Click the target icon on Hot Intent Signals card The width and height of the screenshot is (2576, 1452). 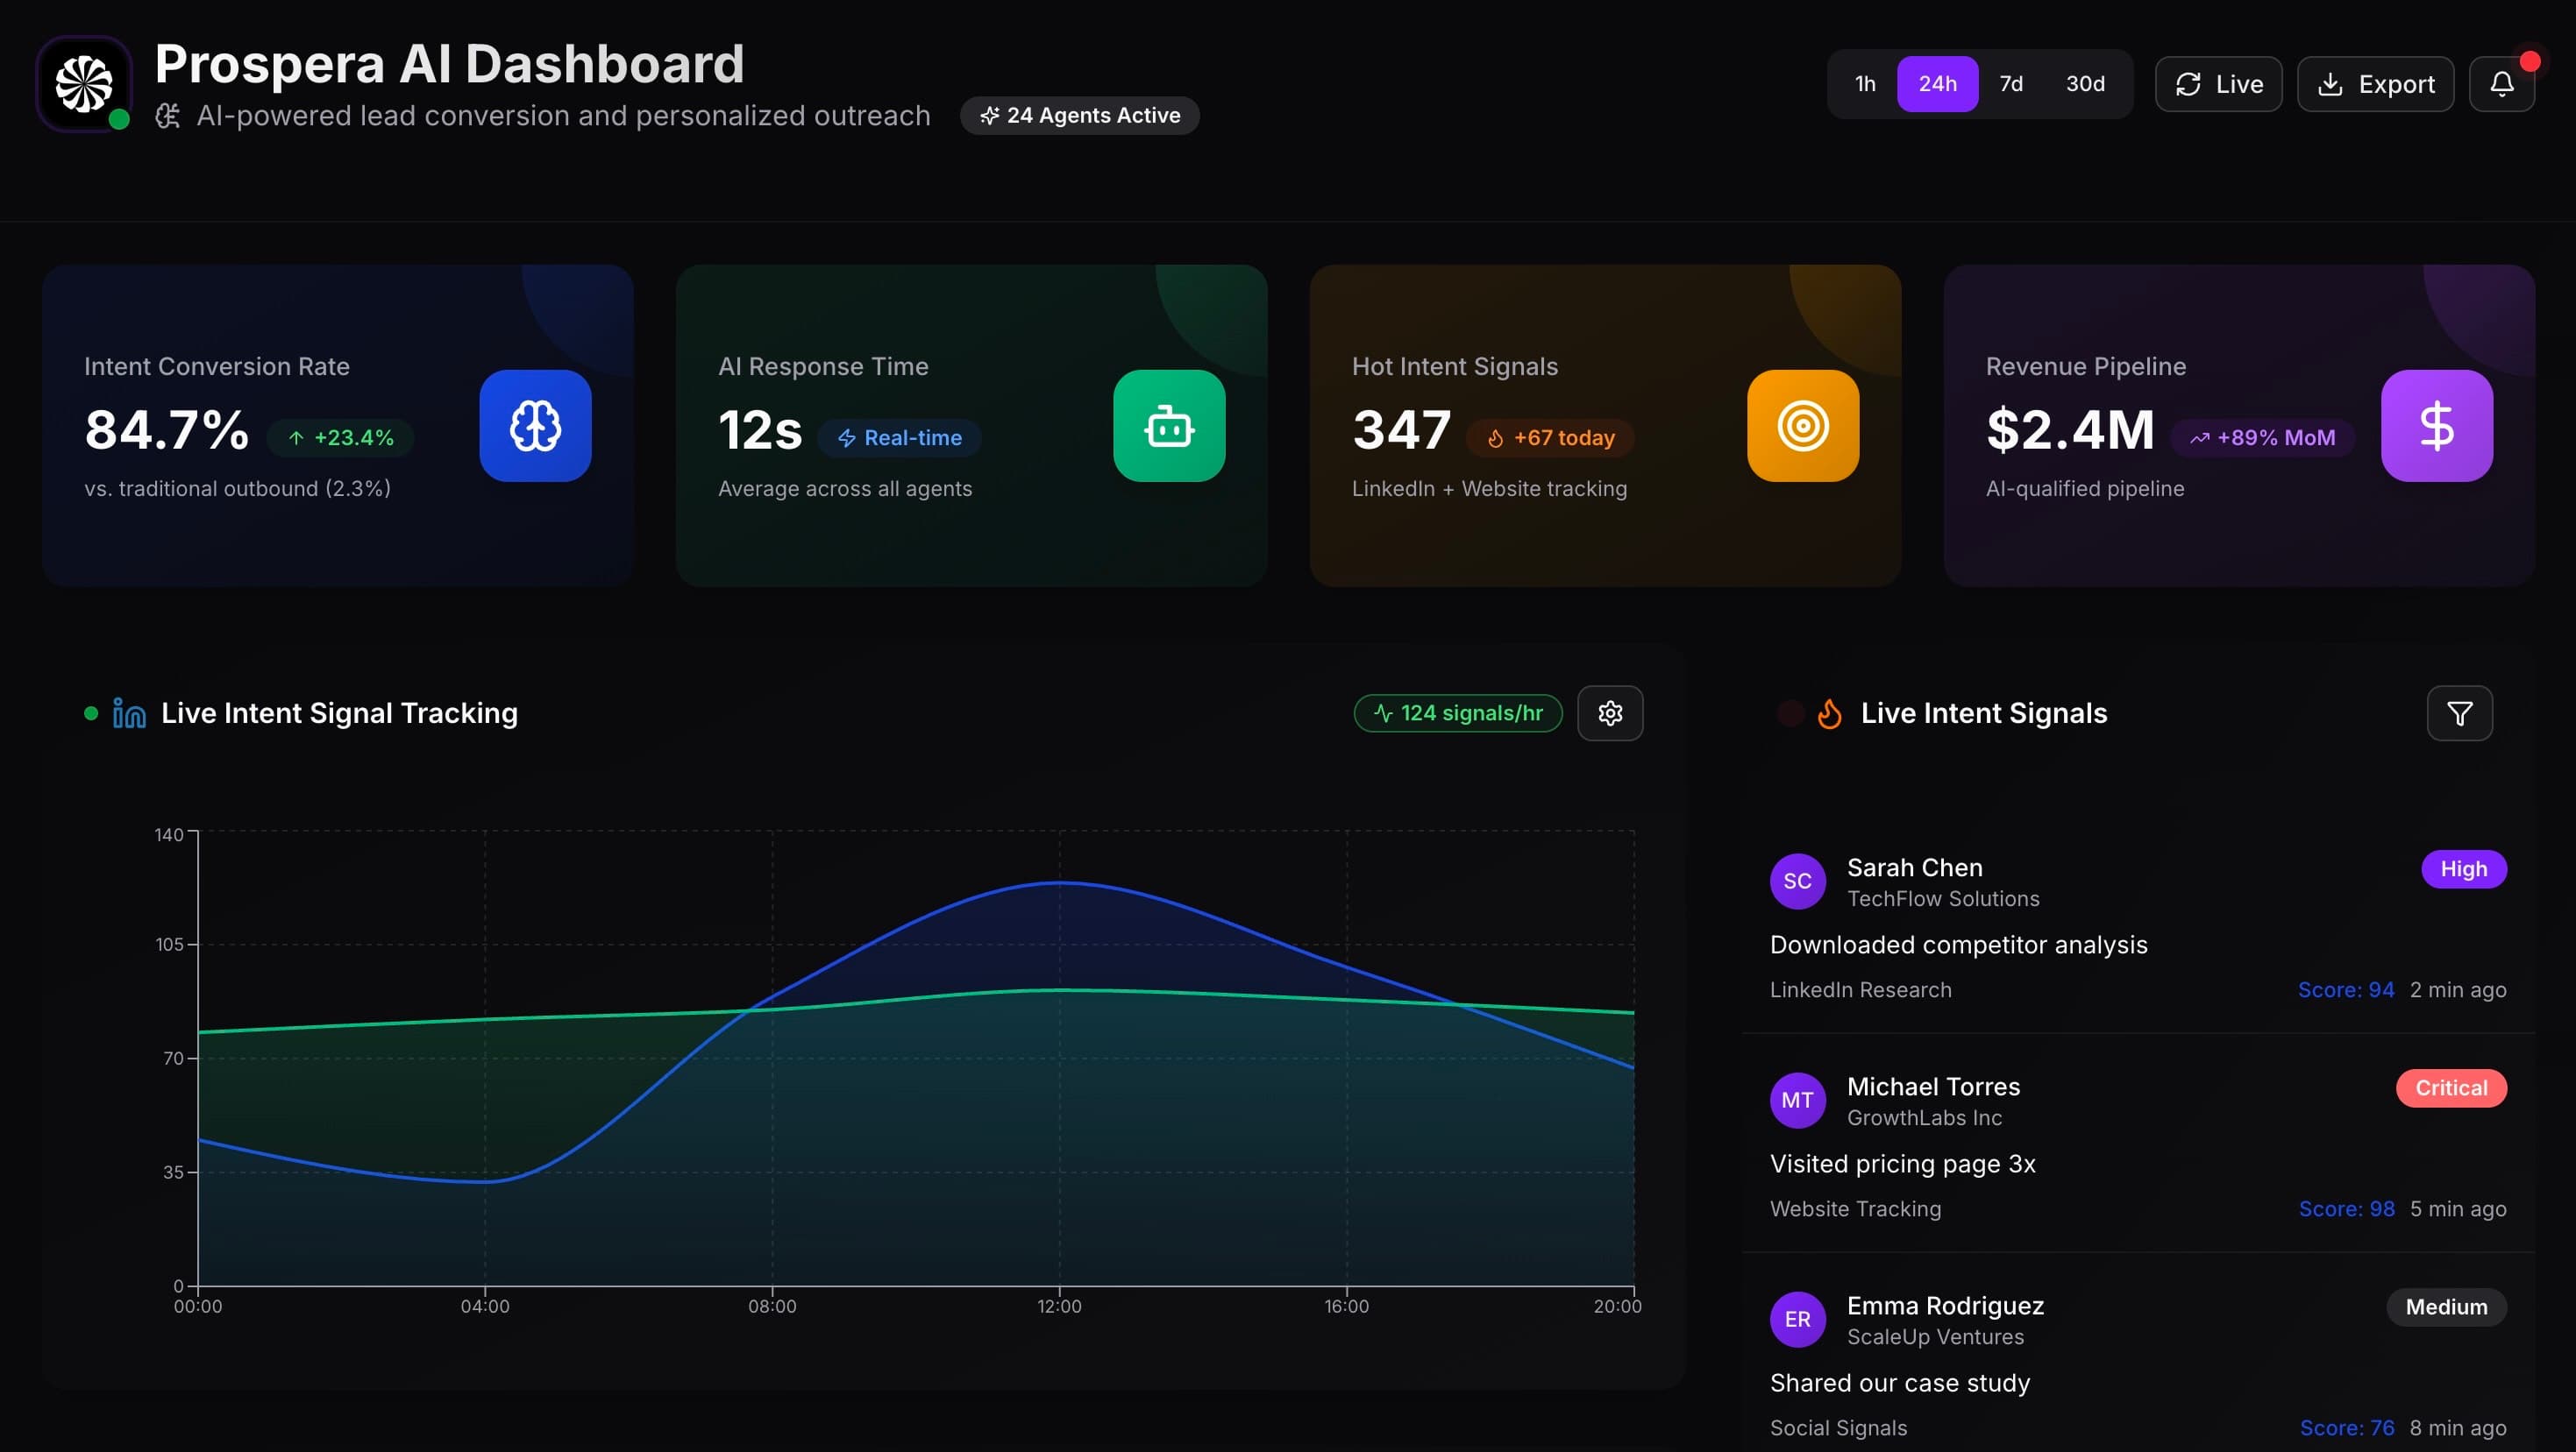click(x=1803, y=425)
